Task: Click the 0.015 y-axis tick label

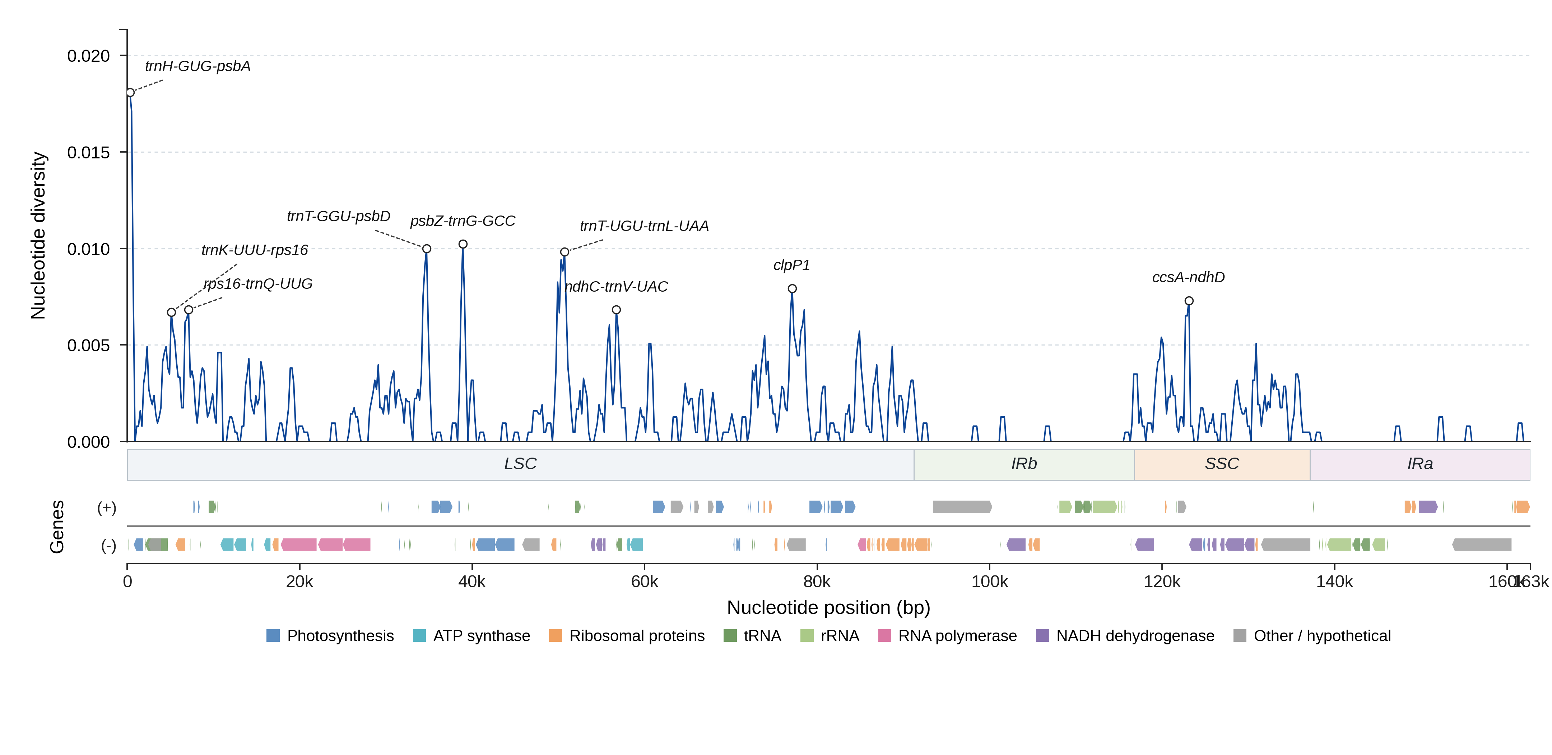Action: tap(89, 152)
